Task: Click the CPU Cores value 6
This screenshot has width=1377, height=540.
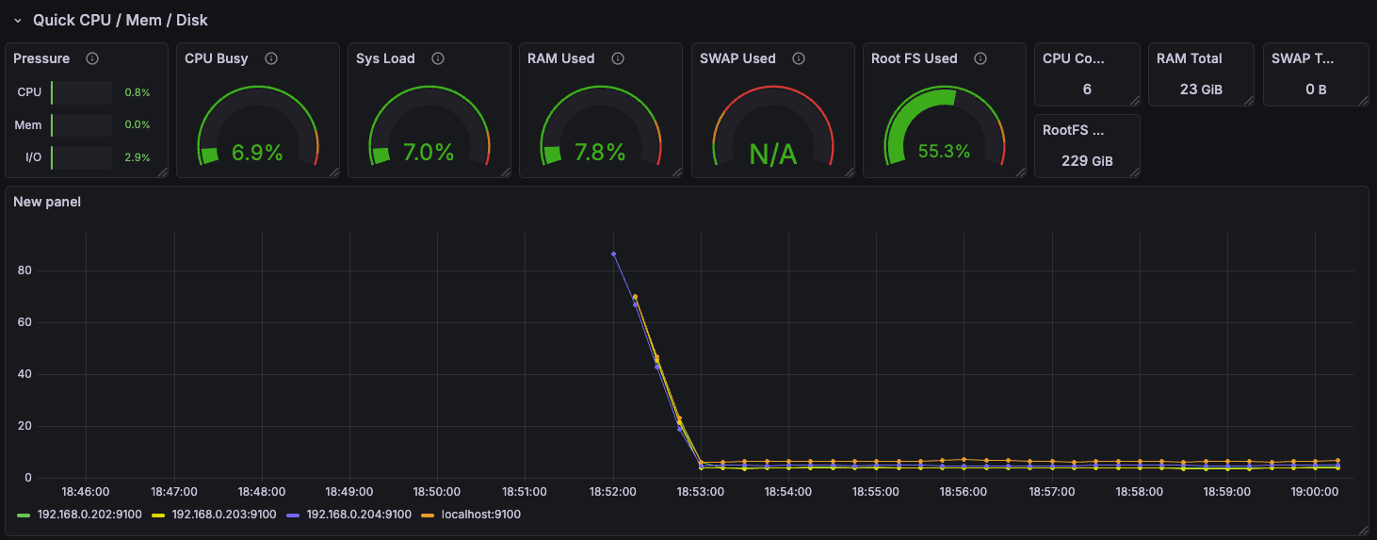Action: [x=1087, y=89]
